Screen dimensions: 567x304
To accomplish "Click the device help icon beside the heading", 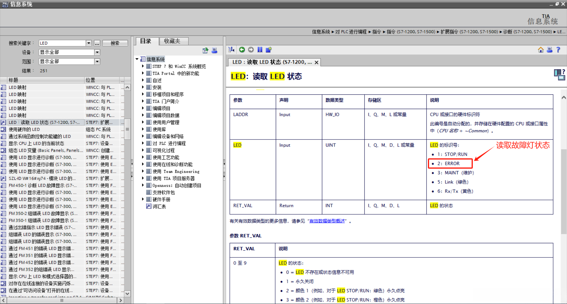I will [559, 75].
